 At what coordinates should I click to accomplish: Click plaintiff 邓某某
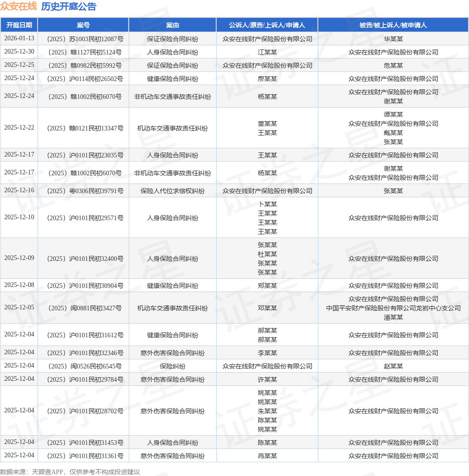(x=267, y=308)
